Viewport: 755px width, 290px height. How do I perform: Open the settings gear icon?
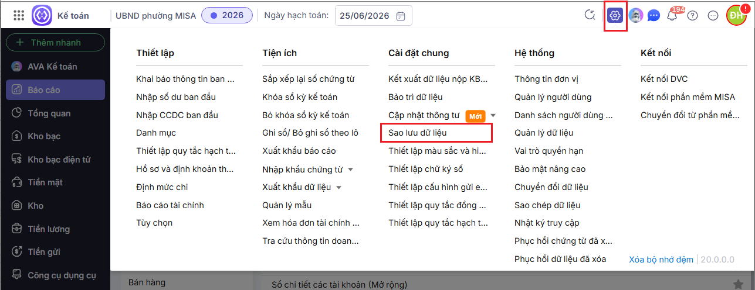click(x=615, y=16)
